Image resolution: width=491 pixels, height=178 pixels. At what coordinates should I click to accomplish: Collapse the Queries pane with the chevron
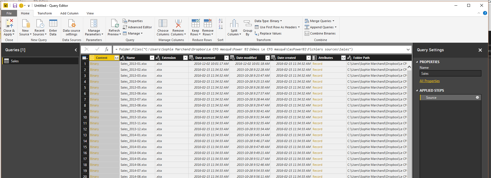click(x=76, y=50)
